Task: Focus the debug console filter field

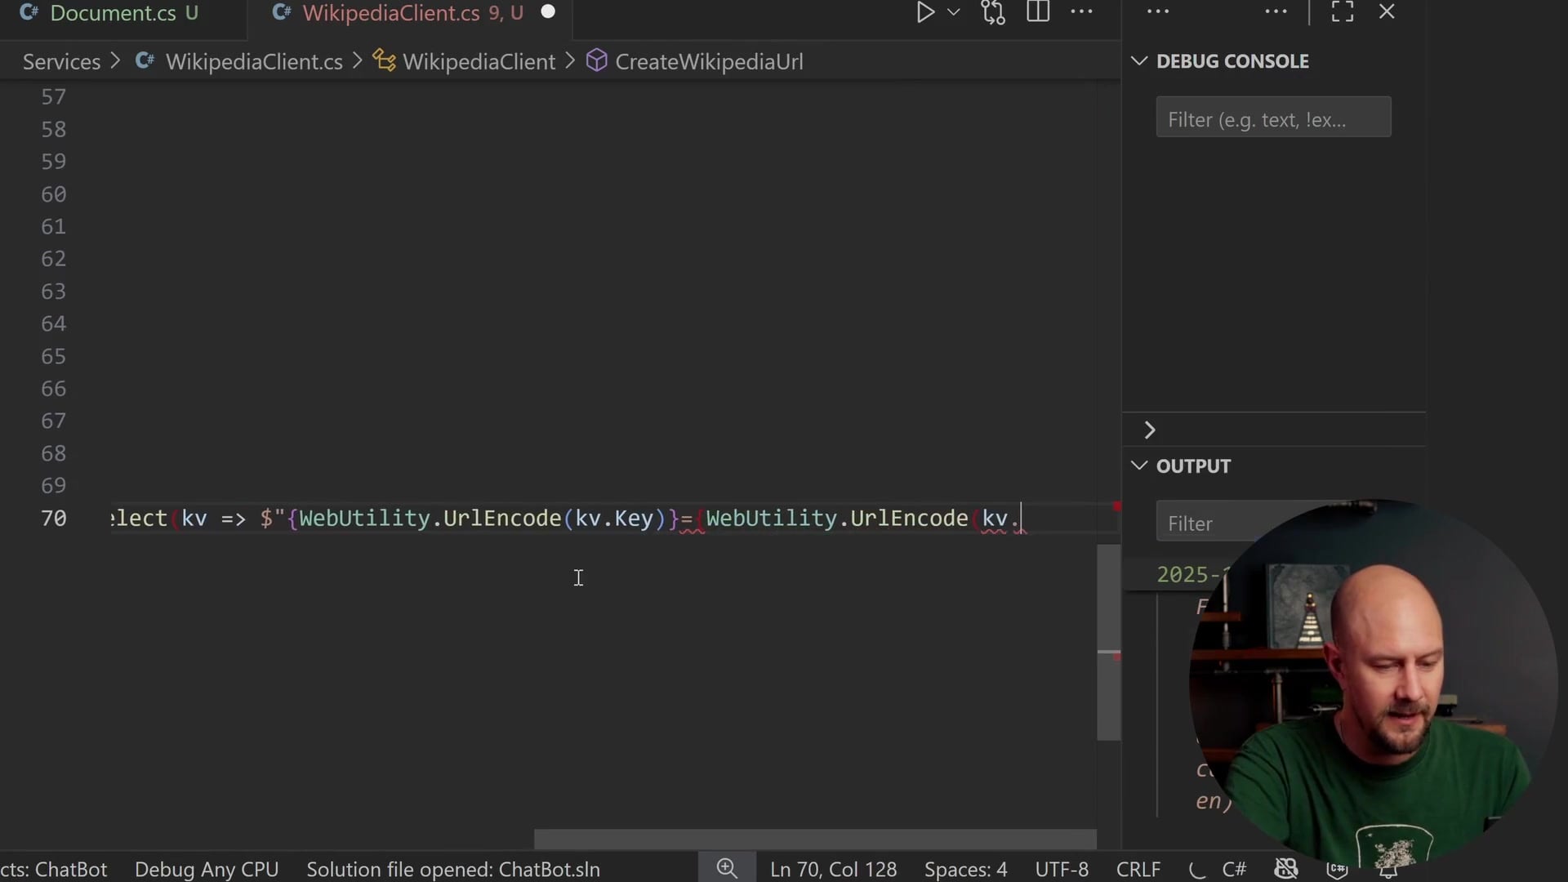Action: tap(1272, 119)
